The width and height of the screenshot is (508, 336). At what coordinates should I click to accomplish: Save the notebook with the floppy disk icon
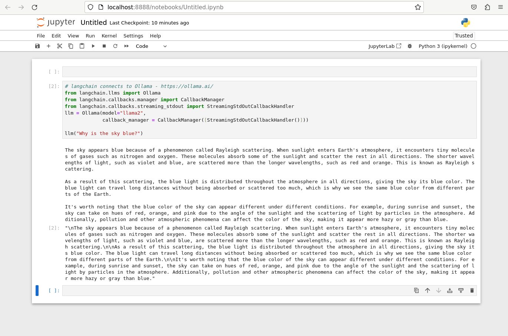tap(37, 46)
